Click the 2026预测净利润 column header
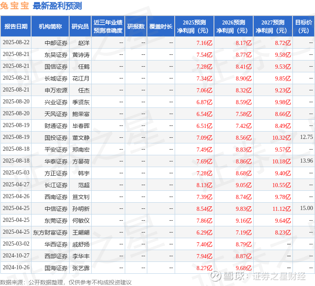The height and width of the screenshot is (286, 315). coord(234,26)
